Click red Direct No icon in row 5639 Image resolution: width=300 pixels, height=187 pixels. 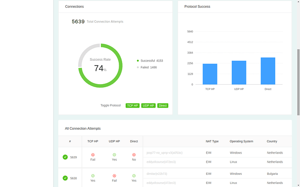coord(134,155)
